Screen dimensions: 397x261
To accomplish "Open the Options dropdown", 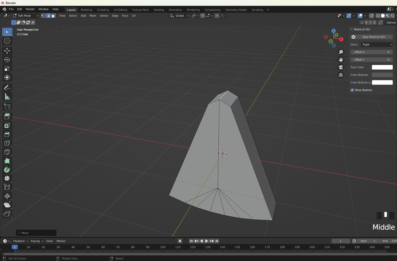I will [391, 22].
